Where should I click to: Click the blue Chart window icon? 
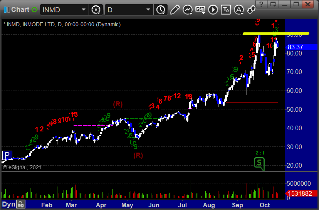(x=7, y=10)
